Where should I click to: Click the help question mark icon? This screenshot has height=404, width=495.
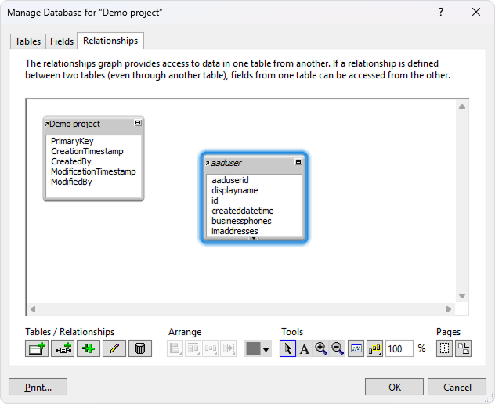point(441,12)
